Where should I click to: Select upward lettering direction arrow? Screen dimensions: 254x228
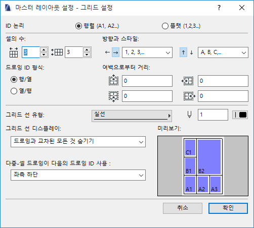(183, 52)
